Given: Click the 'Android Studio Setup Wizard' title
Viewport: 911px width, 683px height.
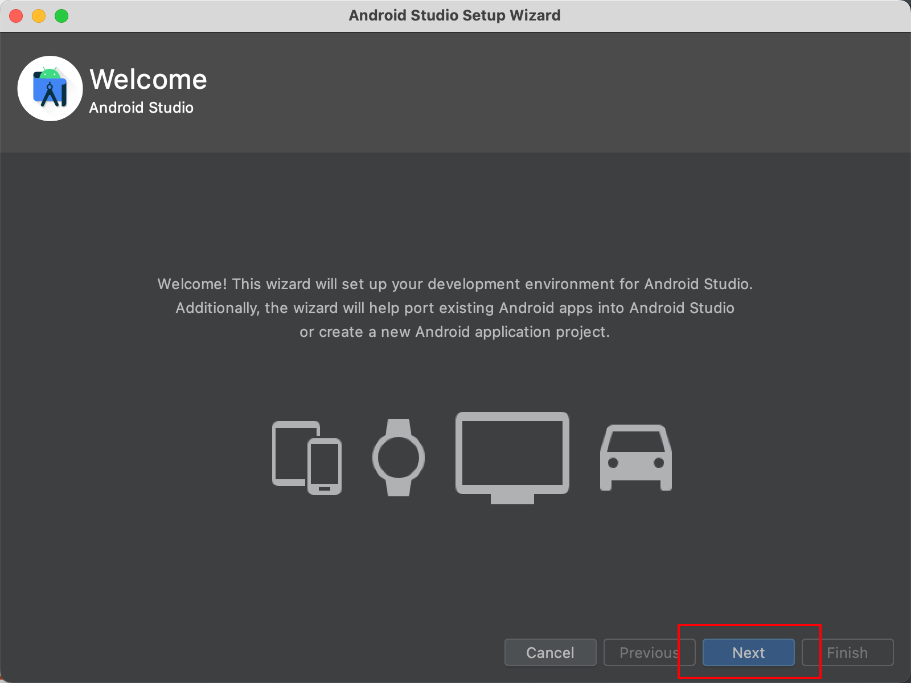Looking at the screenshot, I should click(x=454, y=15).
